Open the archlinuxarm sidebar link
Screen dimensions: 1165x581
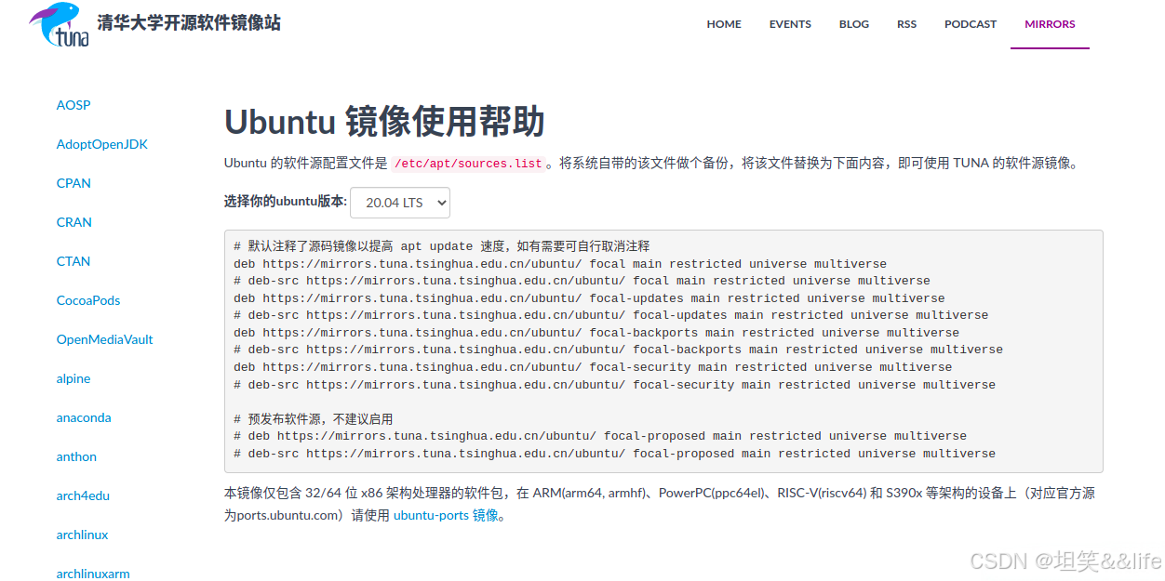click(x=93, y=574)
